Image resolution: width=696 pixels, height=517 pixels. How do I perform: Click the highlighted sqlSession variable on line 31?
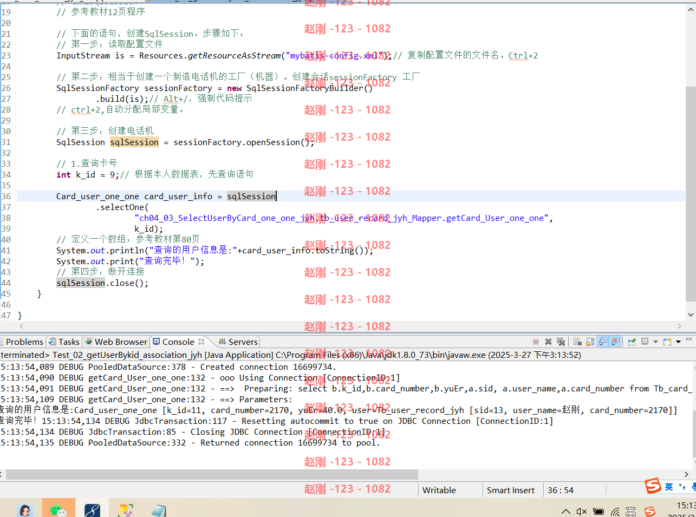click(x=134, y=142)
